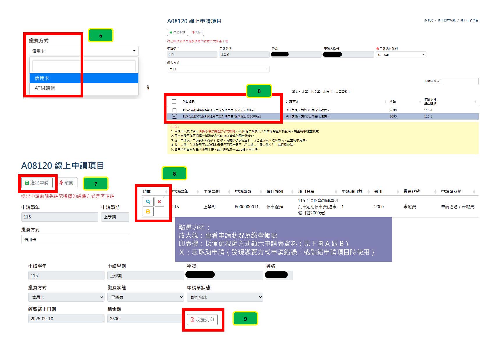Sort lower table by 申請項目數 column
The height and width of the screenshot is (347, 491).
point(368,191)
